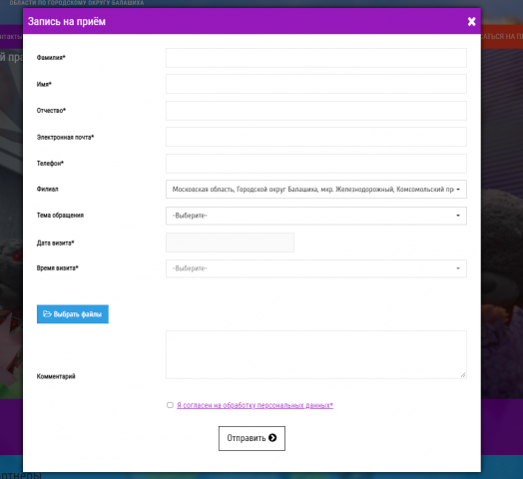The height and width of the screenshot is (479, 523).
Task: Tick the personal data consent checkbox
Action: pyautogui.click(x=170, y=405)
